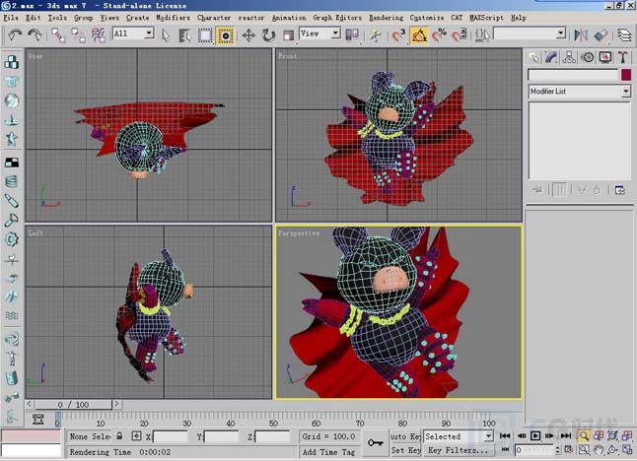The image size is (637, 461).
Task: Click the Add Time Tag field
Action: [x=328, y=452]
